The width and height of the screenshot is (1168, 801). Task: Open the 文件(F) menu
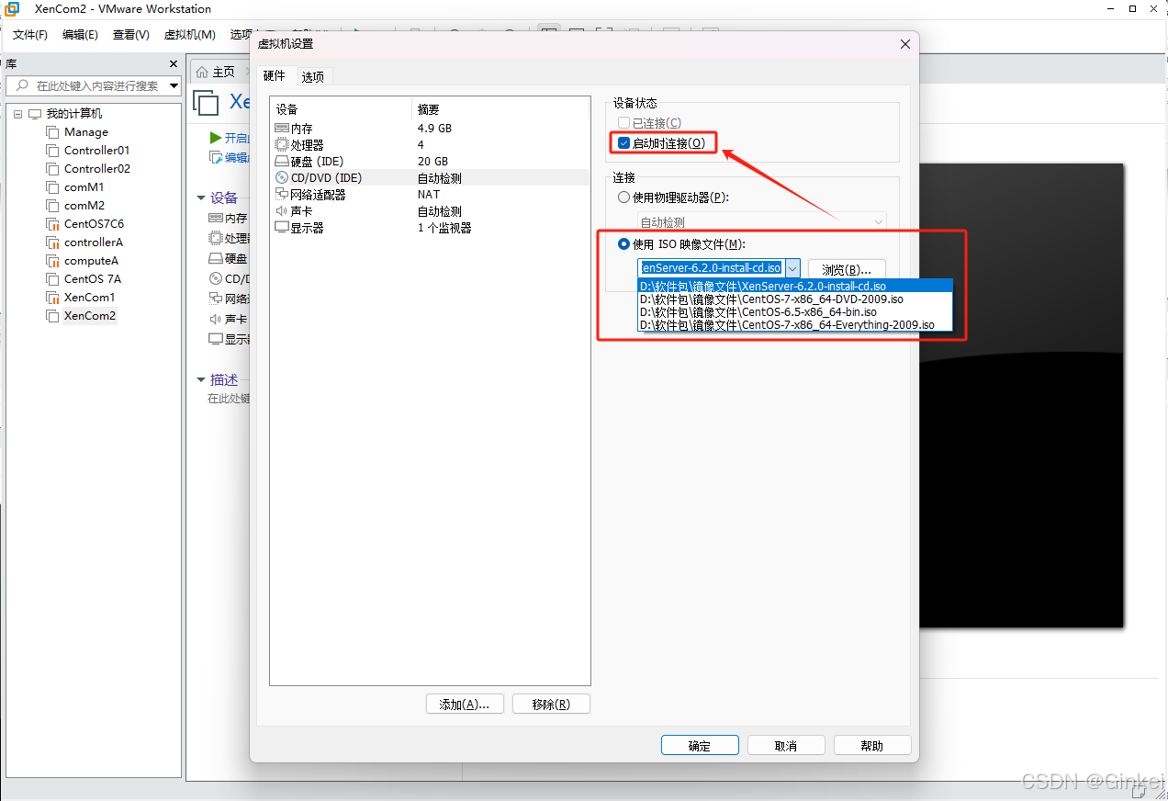(x=30, y=35)
